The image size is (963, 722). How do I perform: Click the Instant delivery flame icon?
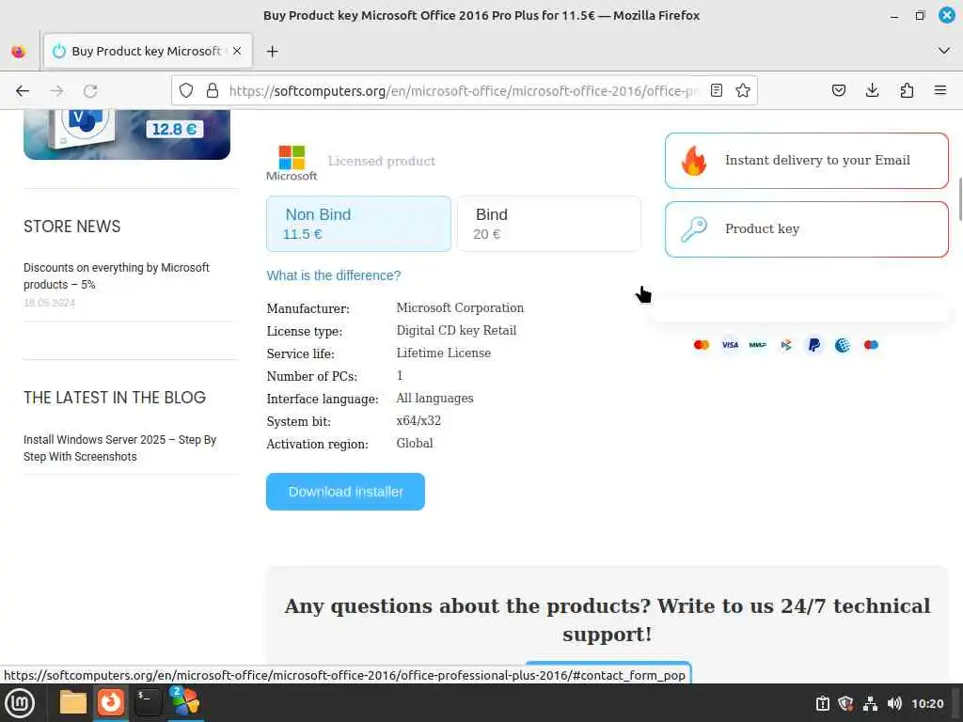coord(694,161)
